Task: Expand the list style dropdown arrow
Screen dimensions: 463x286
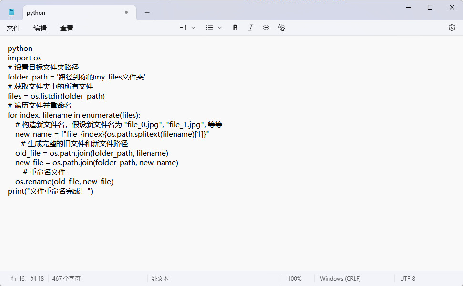Action: coord(220,28)
